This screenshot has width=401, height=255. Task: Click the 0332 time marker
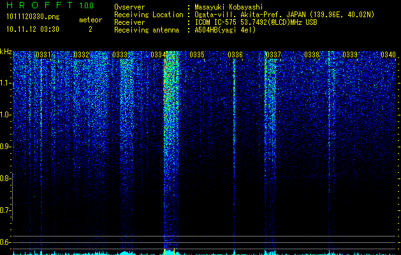click(x=82, y=55)
